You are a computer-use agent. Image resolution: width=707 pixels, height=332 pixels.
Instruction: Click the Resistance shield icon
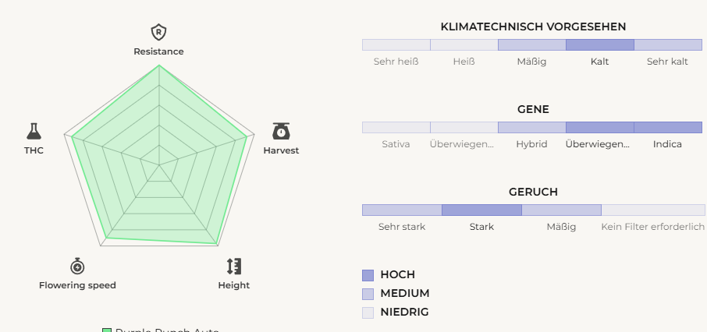pyautogui.click(x=158, y=32)
